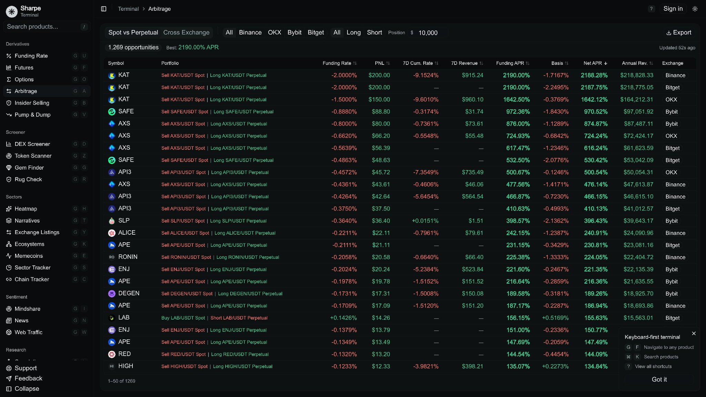Viewport: 706px width, 397px height.
Task: Click the light/dark theme sun icon
Action: tap(695, 9)
